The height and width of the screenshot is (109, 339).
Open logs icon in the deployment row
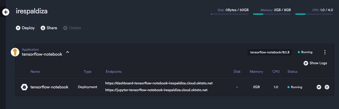319,87
